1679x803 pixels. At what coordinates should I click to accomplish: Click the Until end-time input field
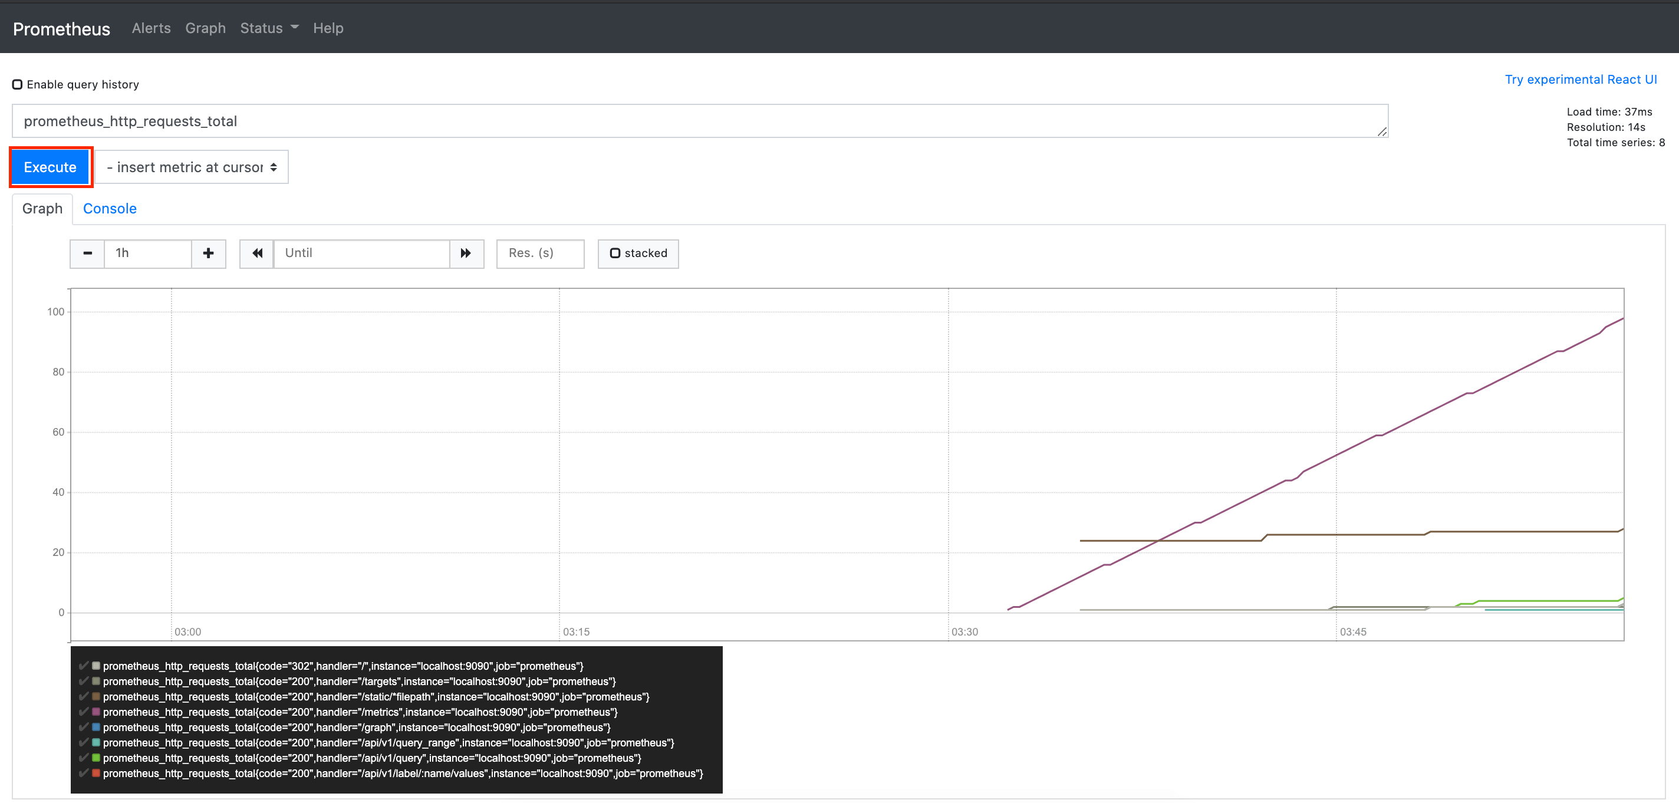362,254
